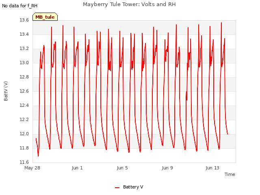Click the 13.6 y-axis tick label
The height and width of the screenshot is (195, 260).
[24, 20]
